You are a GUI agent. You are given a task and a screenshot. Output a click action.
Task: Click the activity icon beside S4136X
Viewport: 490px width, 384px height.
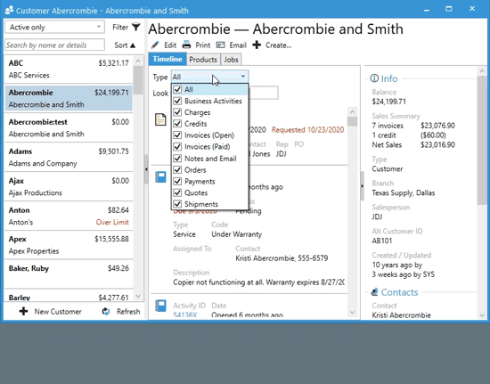[x=160, y=306]
